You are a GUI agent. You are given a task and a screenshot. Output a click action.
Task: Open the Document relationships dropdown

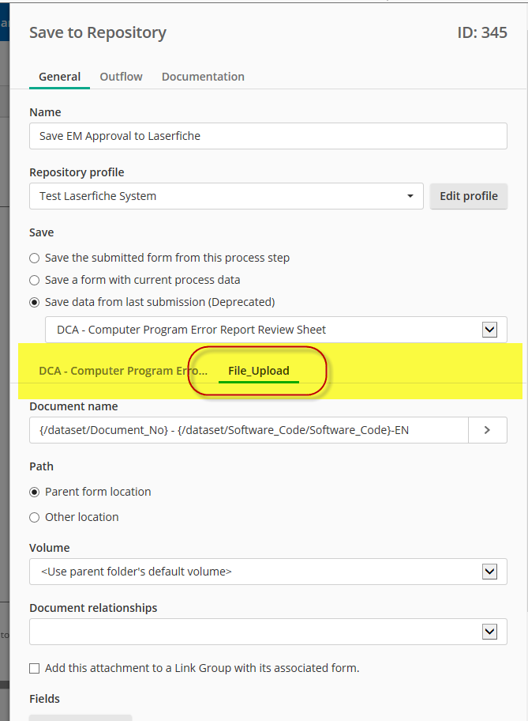point(268,632)
